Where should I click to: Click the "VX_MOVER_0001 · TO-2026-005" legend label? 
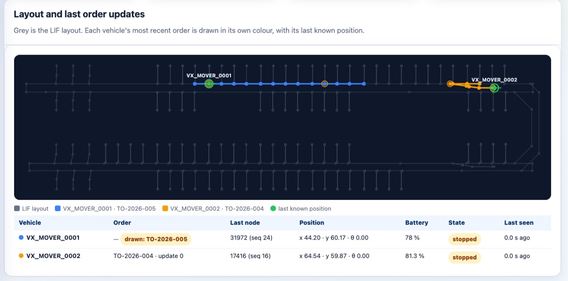pyautogui.click(x=109, y=208)
